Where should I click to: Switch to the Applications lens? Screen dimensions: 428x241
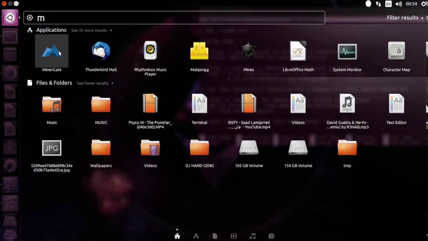(196, 236)
